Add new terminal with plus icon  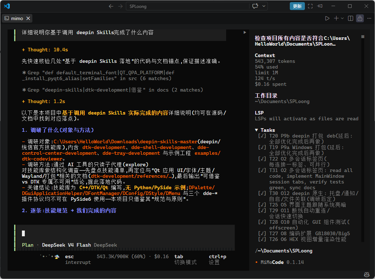click(336, 18)
